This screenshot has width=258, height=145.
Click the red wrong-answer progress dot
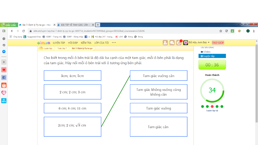(212, 106)
